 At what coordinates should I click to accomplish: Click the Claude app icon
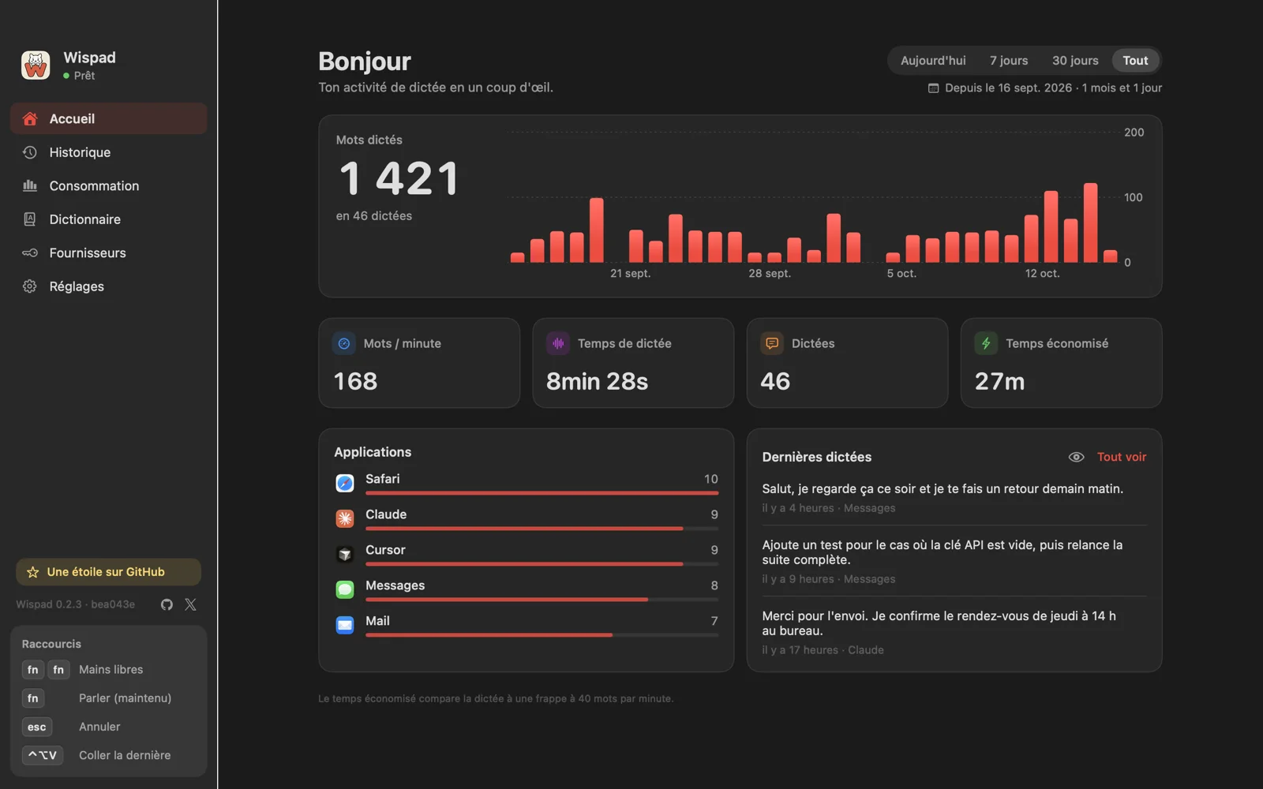[x=345, y=518]
